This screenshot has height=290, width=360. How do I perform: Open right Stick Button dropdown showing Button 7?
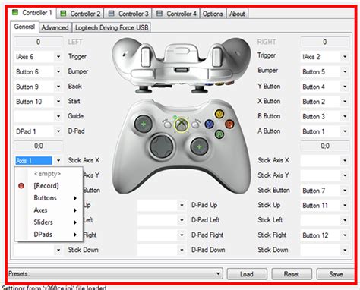pos(325,191)
